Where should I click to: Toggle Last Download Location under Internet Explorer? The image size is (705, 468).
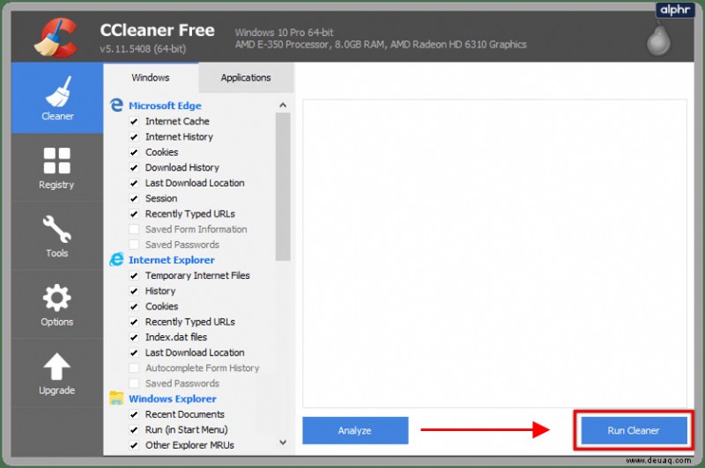134,353
